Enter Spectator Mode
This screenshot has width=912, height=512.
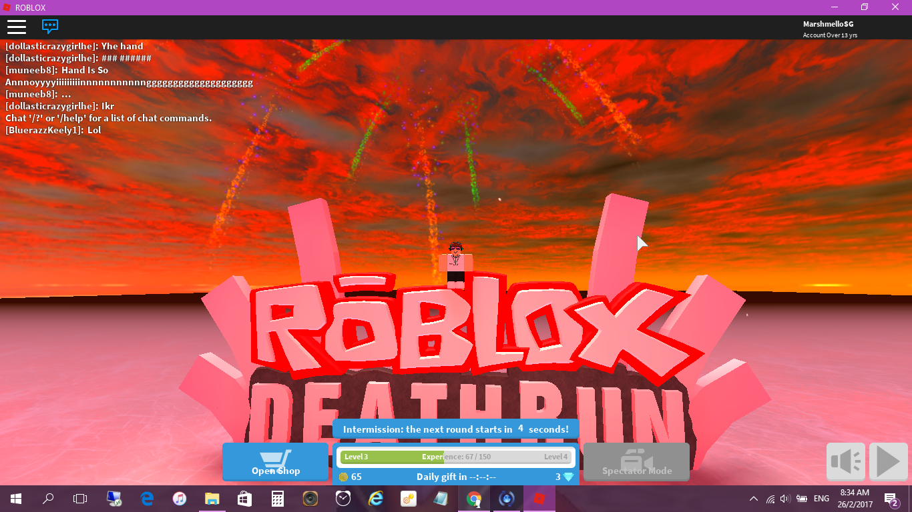[x=636, y=461]
